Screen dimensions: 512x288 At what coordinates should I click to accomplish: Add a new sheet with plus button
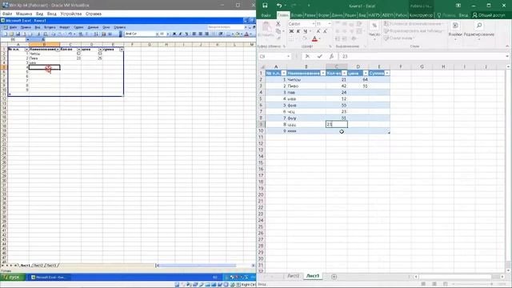(x=334, y=277)
